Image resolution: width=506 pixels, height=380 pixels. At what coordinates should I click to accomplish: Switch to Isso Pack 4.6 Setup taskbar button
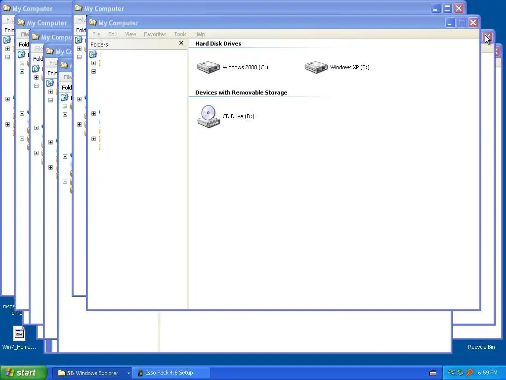coord(171,373)
